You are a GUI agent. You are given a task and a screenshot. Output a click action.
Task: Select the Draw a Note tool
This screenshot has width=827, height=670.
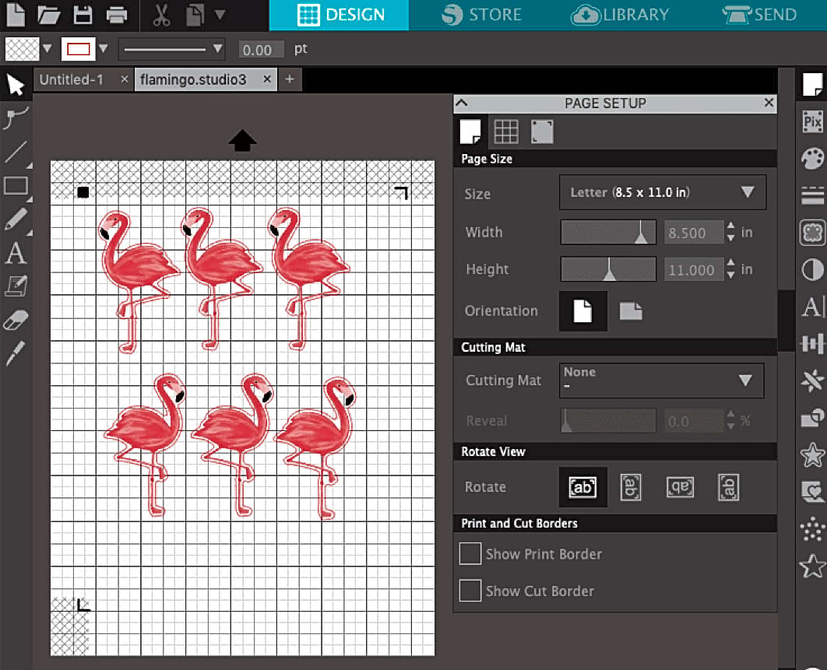click(16, 286)
